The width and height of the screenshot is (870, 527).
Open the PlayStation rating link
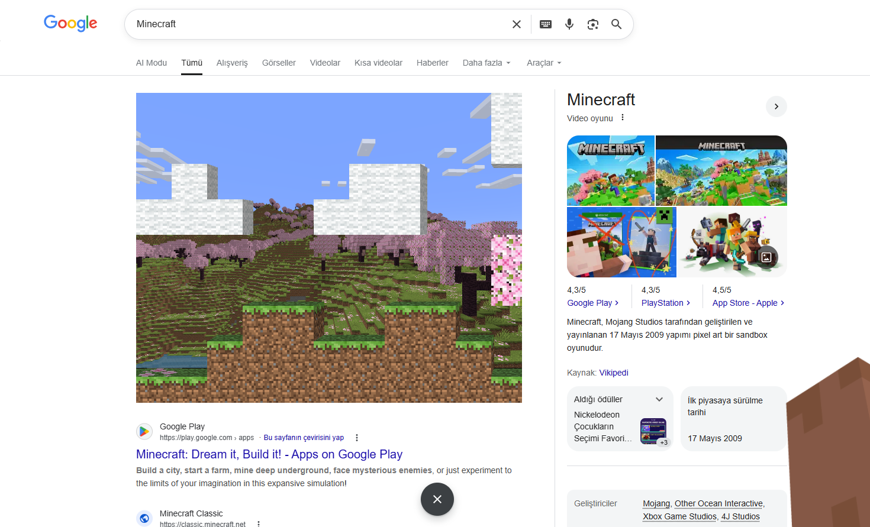tap(666, 303)
